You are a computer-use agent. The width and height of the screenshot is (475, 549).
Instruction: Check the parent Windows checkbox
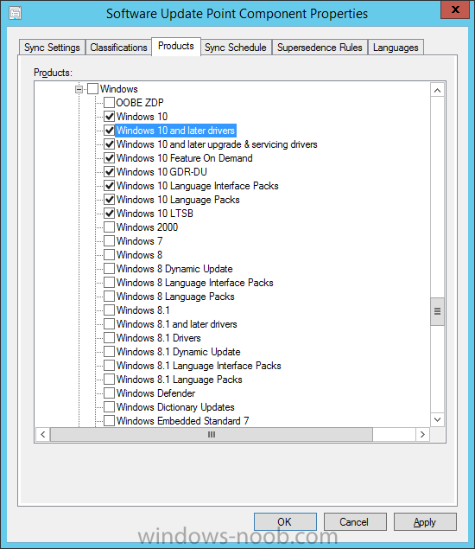point(92,89)
